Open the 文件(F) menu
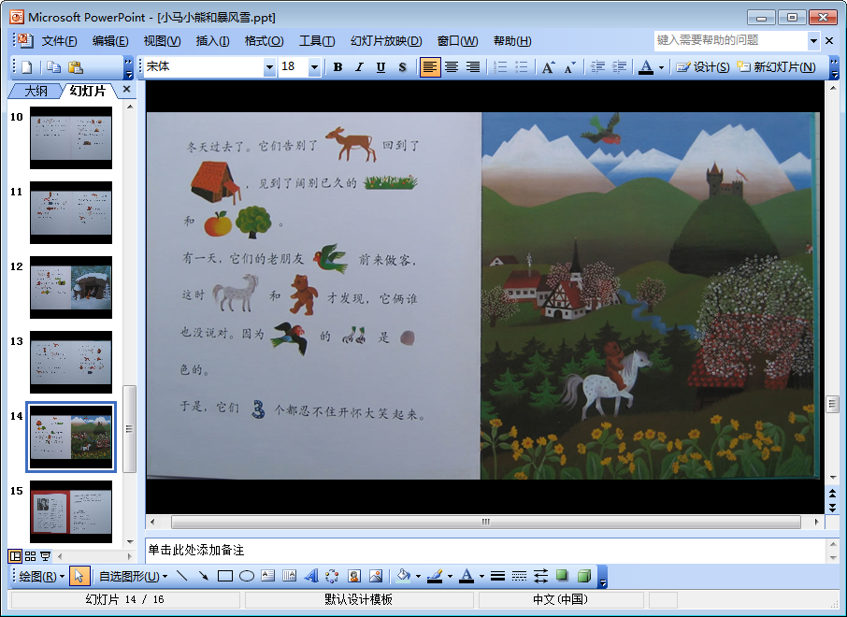The height and width of the screenshot is (617, 847). tap(60, 41)
